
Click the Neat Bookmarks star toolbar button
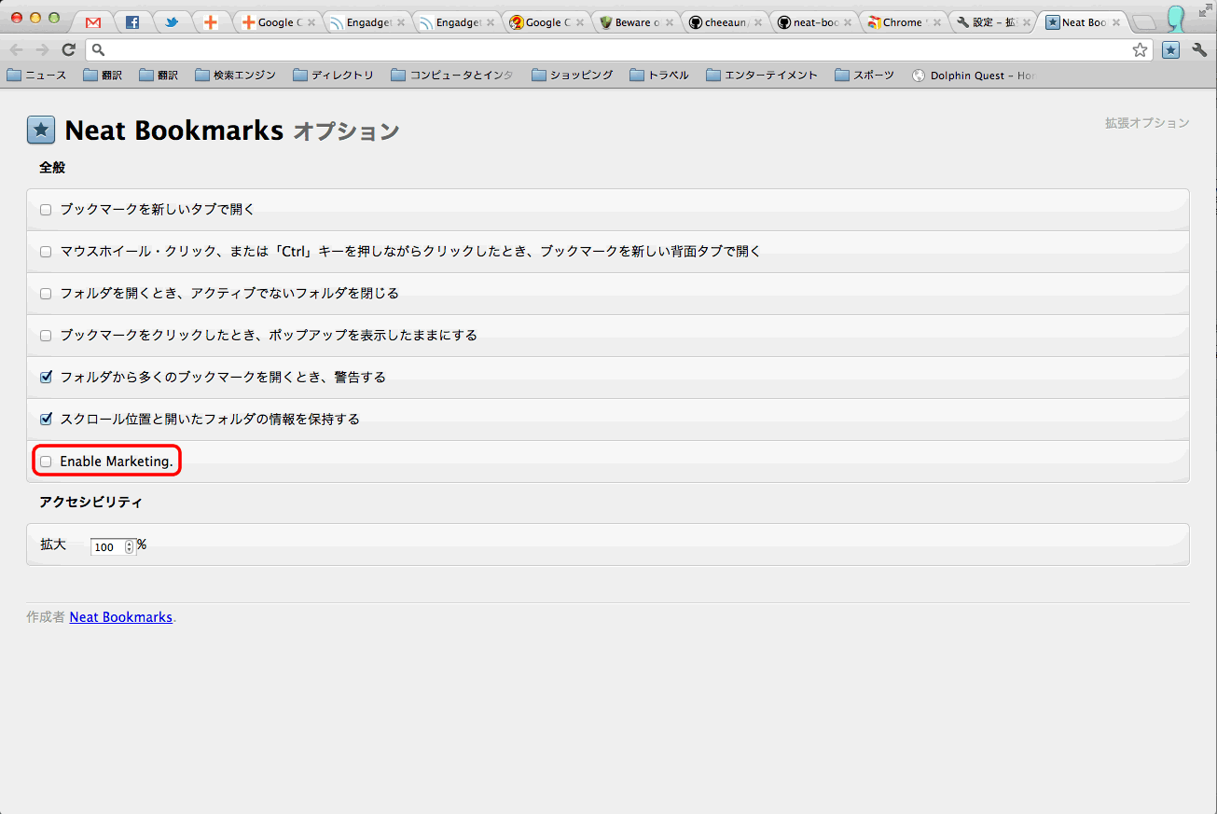(1170, 49)
